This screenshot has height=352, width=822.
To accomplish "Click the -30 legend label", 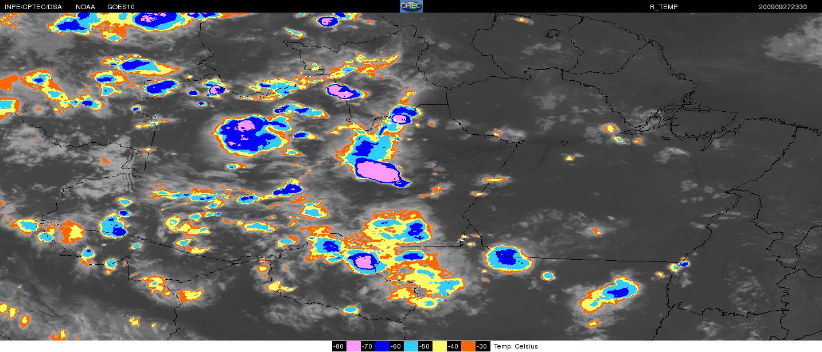I will pos(482,346).
